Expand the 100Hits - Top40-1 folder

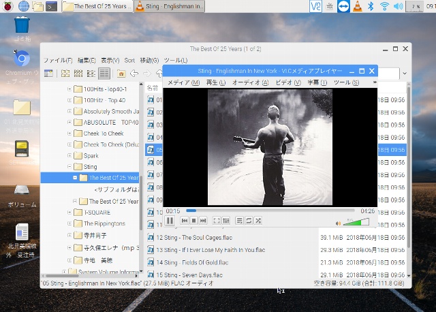pyautogui.click(x=69, y=89)
